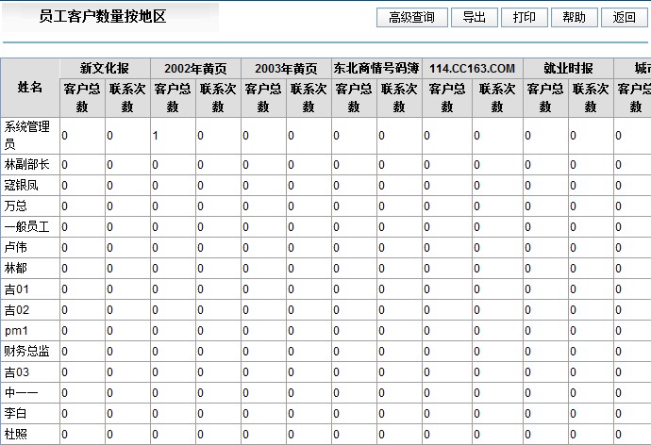
Task: Click the 打印 print button
Action: pyautogui.click(x=524, y=17)
